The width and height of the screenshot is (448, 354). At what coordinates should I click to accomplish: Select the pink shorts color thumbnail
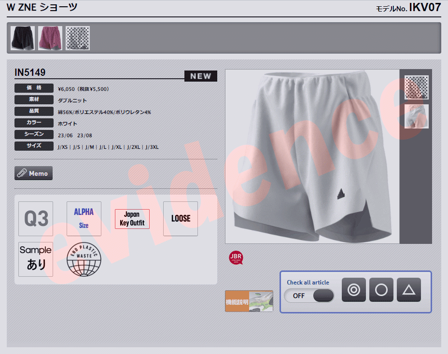pyautogui.click(x=50, y=38)
